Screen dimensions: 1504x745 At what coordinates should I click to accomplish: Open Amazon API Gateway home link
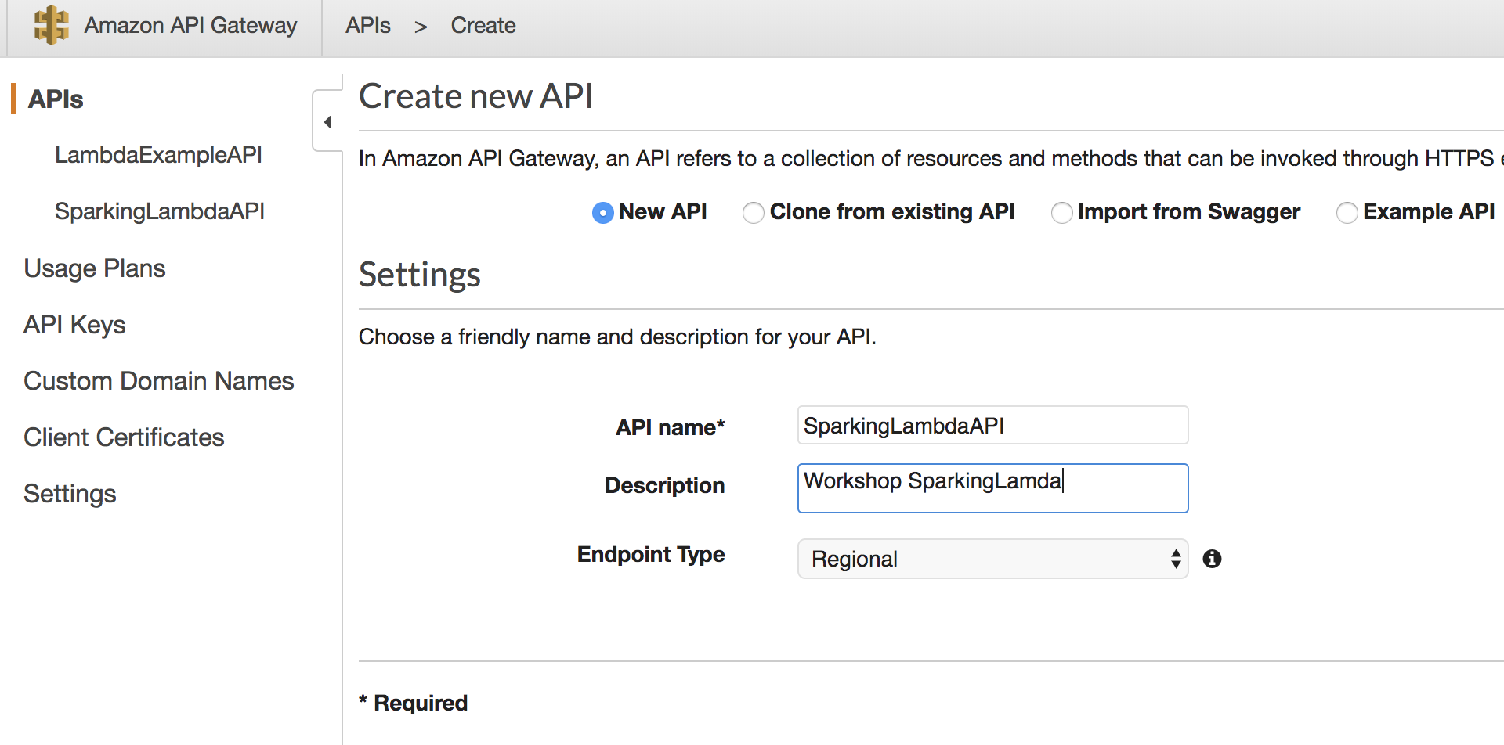coord(190,26)
